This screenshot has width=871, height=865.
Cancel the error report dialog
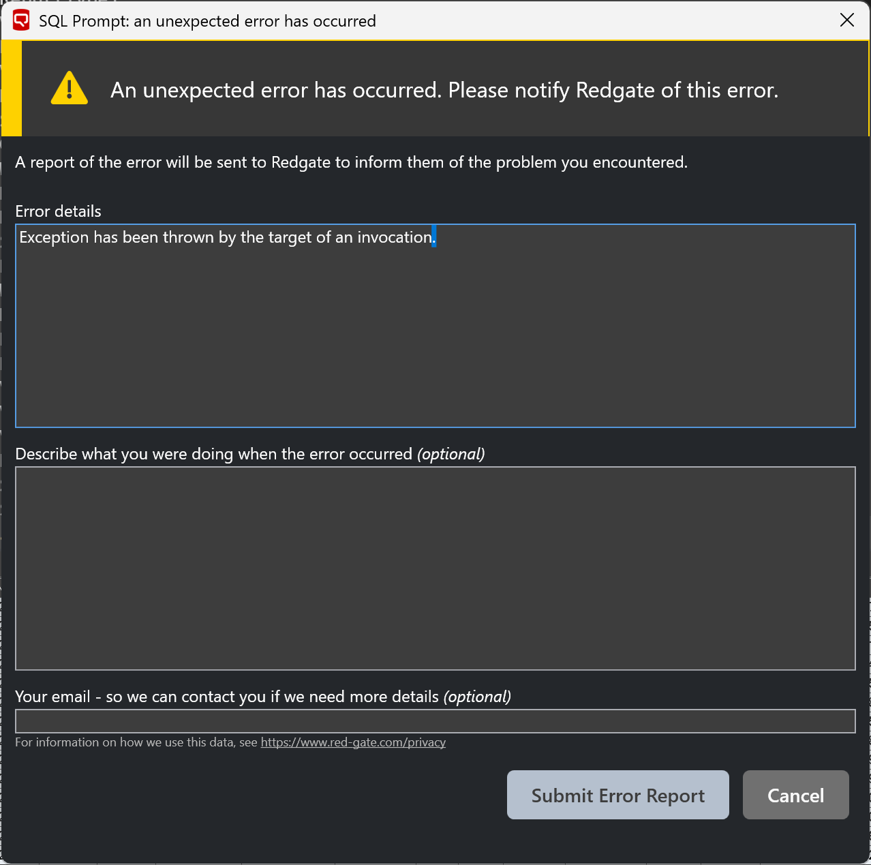point(796,795)
